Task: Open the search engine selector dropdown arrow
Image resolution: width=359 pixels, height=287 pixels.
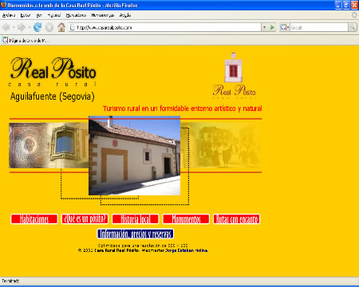Action: point(288,27)
